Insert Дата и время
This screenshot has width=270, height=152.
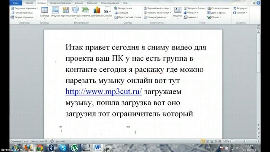tap(216, 13)
